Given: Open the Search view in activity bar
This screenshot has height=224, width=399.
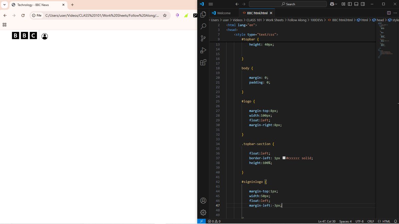Looking at the screenshot, I should click(x=203, y=27).
